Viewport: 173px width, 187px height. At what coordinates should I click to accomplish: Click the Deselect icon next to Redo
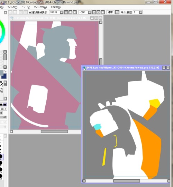[21, 12]
